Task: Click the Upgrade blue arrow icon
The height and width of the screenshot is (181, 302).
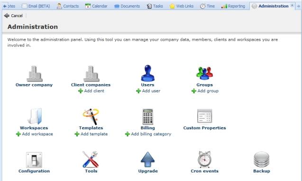Action: [x=147, y=160]
